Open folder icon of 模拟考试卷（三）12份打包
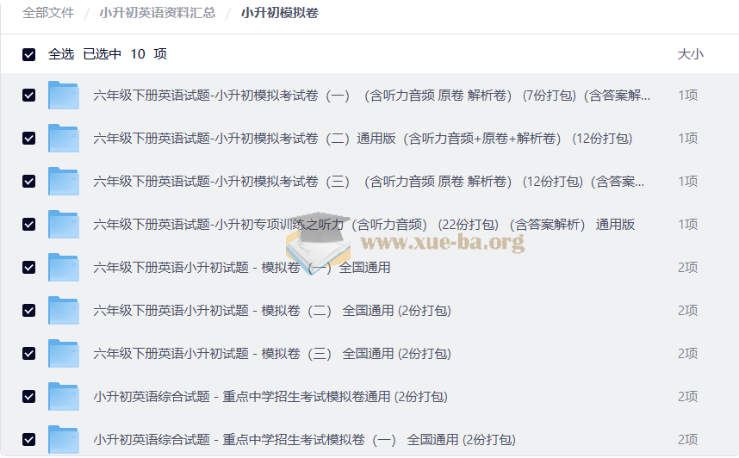 point(63,182)
